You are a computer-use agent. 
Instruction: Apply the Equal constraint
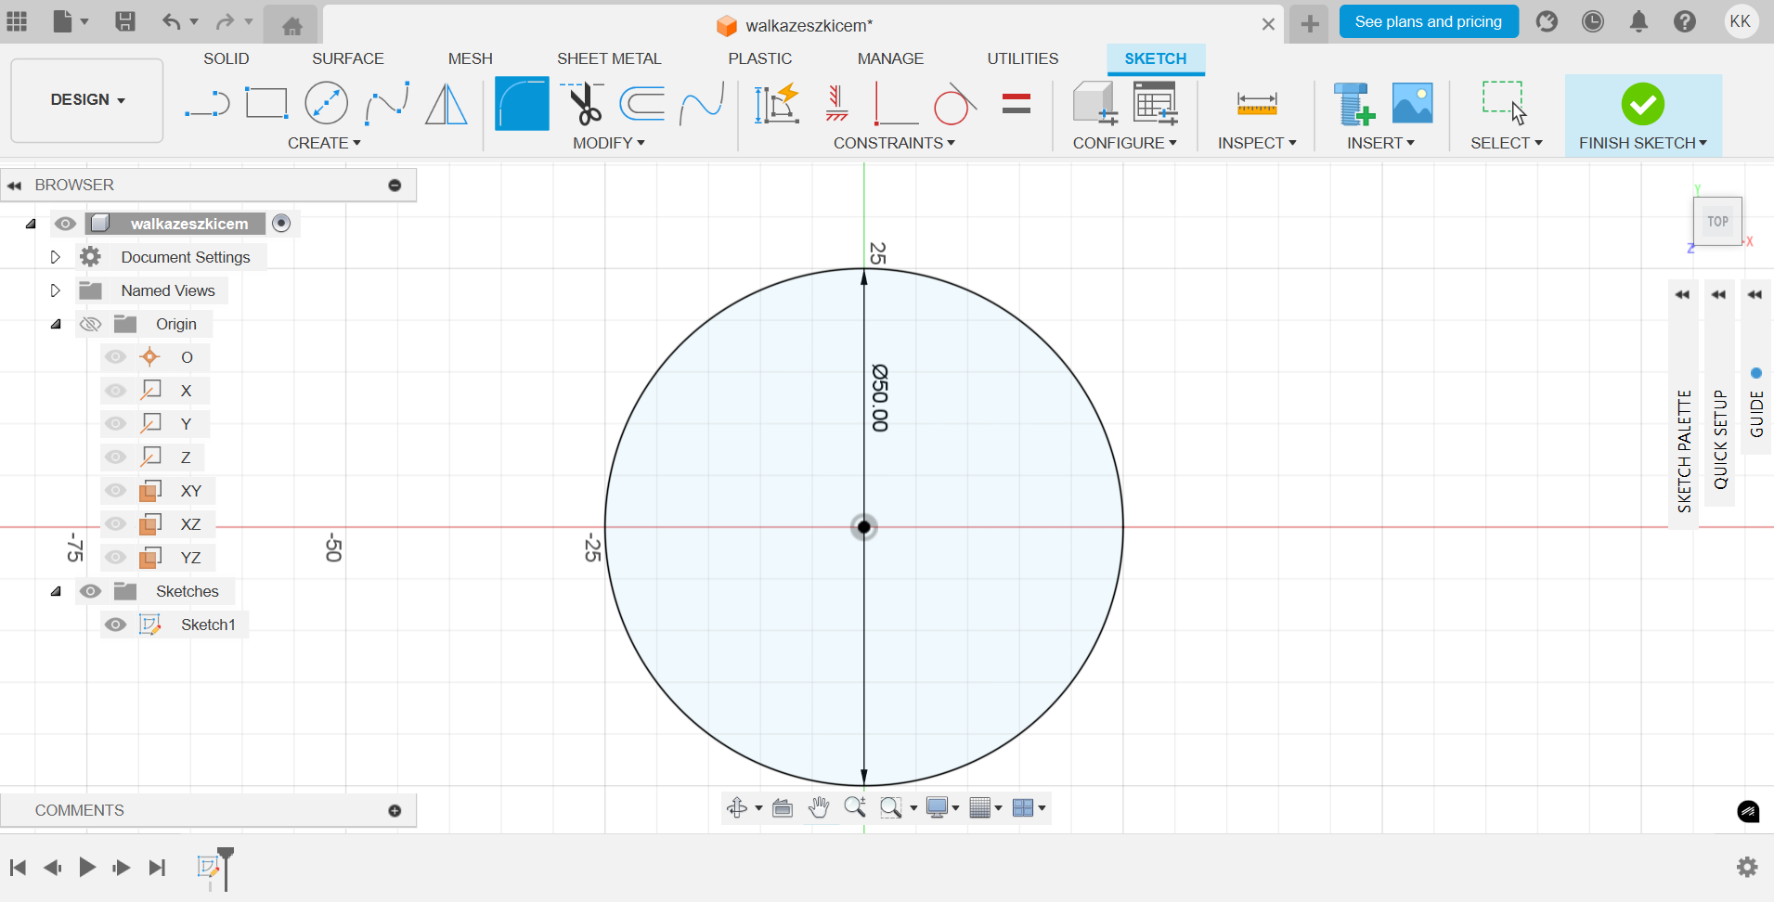1016,103
